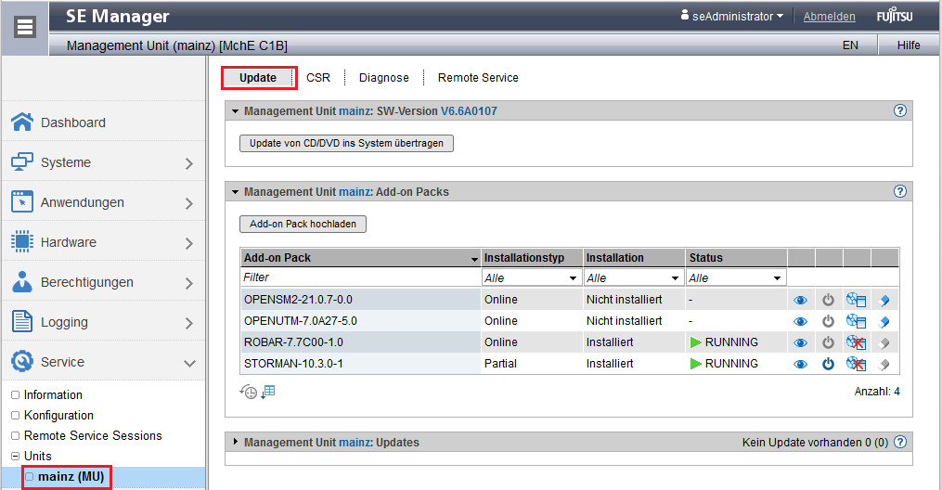Click the install icon for OPENSM2-21.0.7-0.0
Viewport: 942px width, 490px height.
856,300
